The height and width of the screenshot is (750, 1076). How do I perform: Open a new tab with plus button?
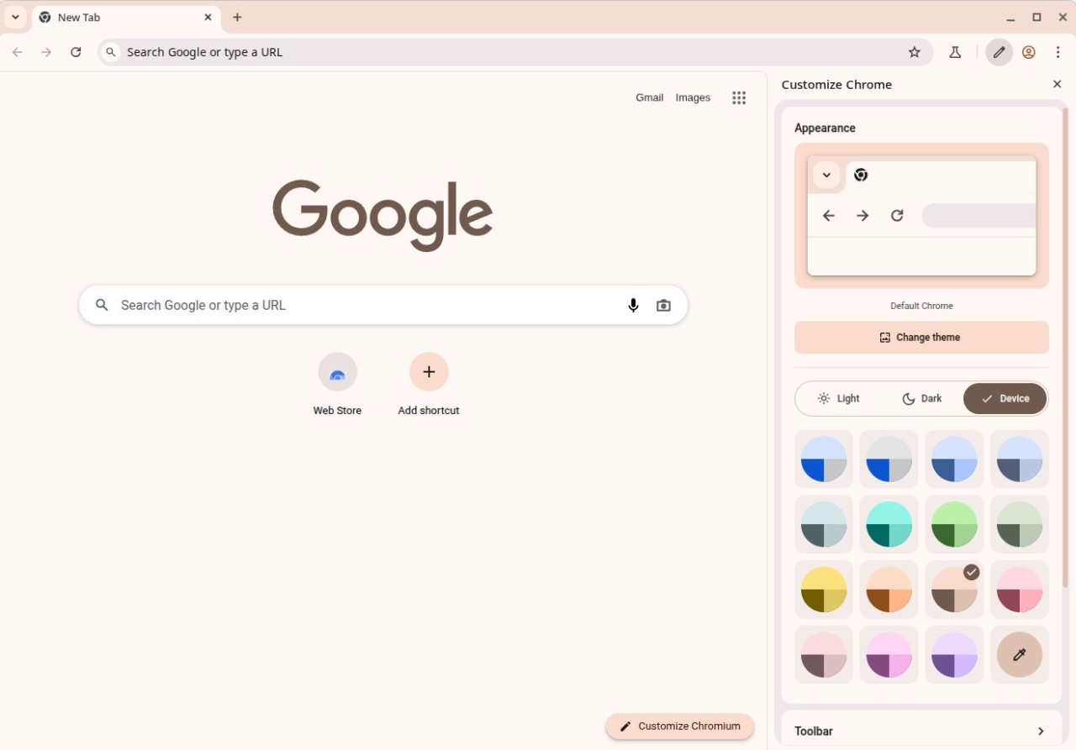237,17
